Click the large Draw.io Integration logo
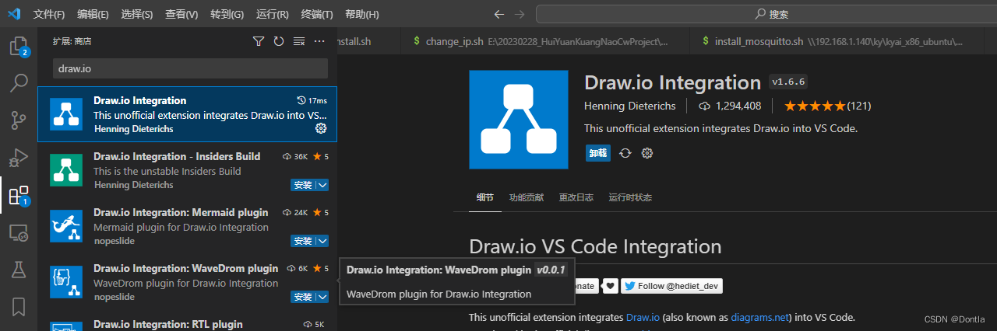This screenshot has width=997, height=331. tap(518, 119)
